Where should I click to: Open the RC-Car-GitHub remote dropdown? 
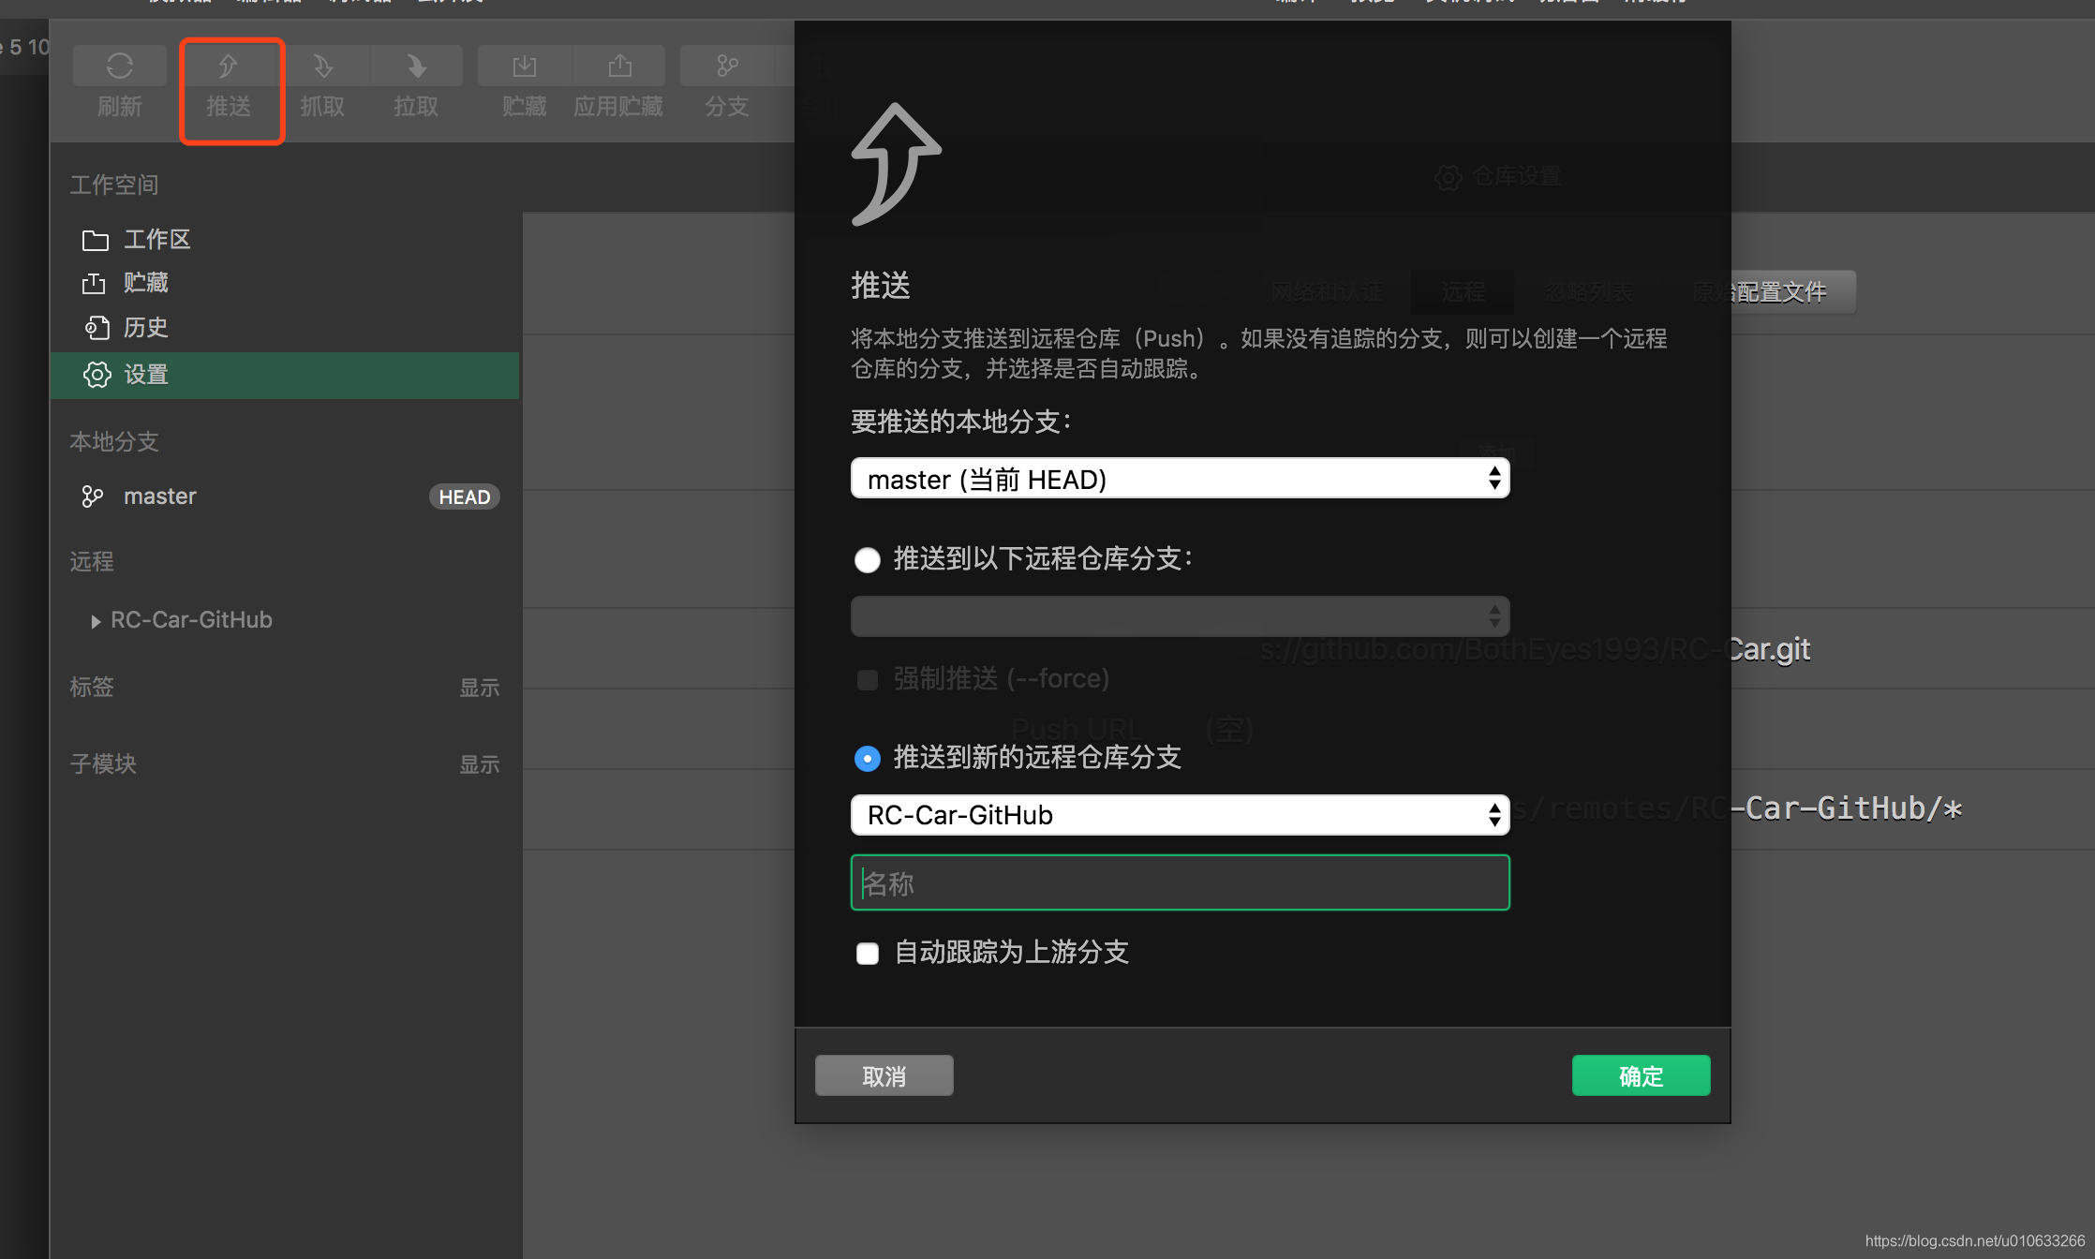point(1181,815)
